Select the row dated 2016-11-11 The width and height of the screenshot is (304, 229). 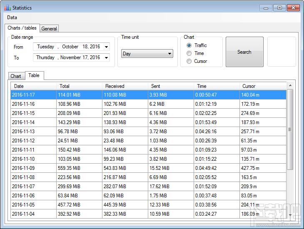pos(149,150)
